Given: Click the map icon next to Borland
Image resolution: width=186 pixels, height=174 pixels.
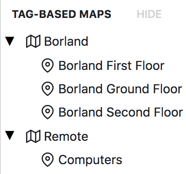Looking at the screenshot, I should [x=33, y=41].
